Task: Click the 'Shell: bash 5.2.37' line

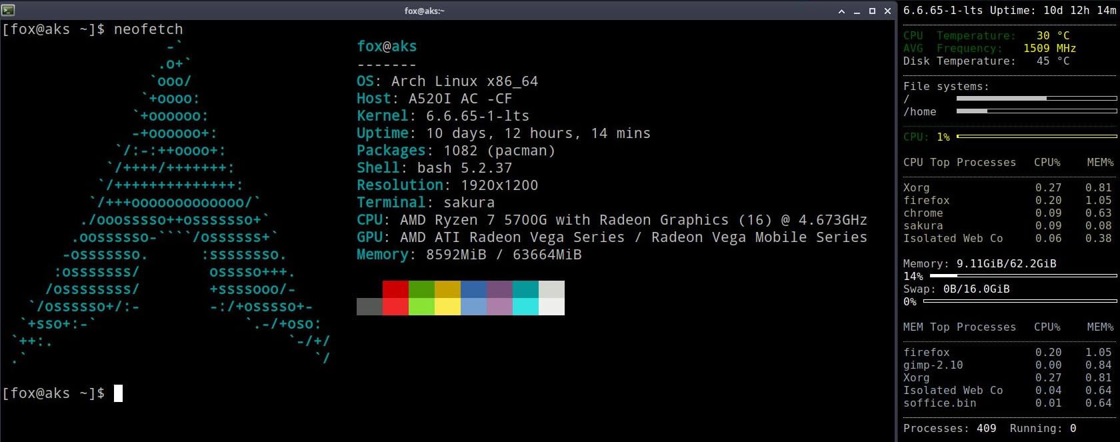Action: (435, 168)
